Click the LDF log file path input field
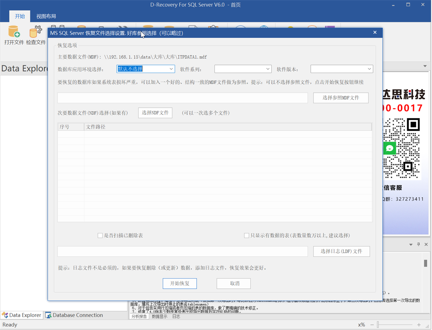This screenshot has width=432, height=330. point(182,251)
